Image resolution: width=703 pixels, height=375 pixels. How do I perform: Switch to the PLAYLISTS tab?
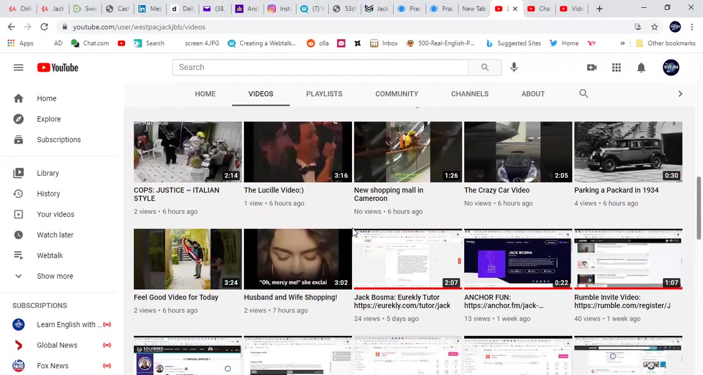(324, 93)
